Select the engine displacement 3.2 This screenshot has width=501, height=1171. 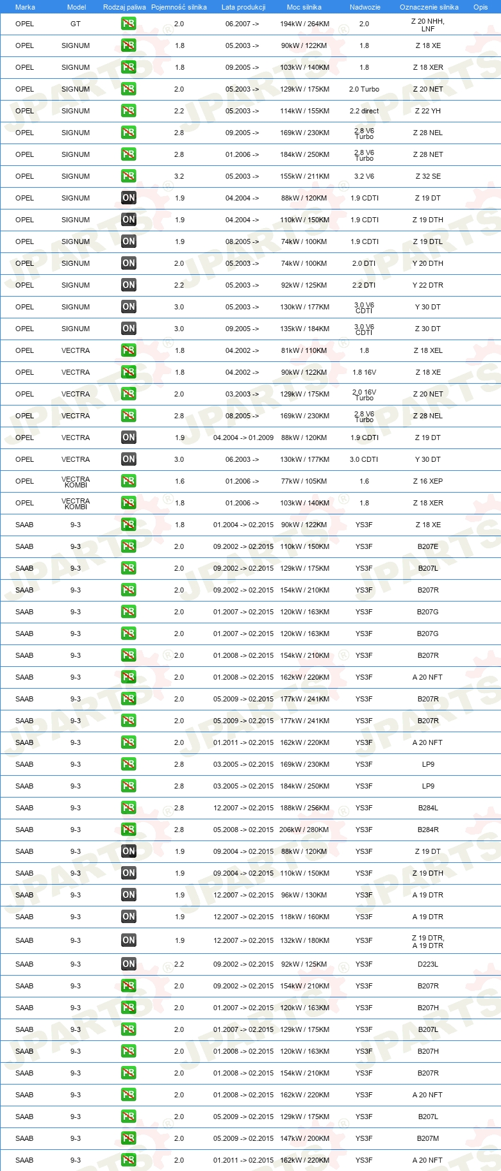[179, 176]
